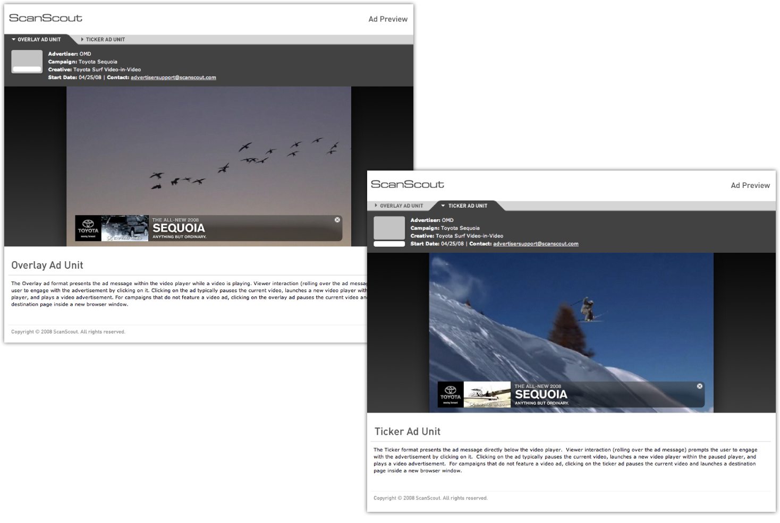Click ad unit placement icon in left window
Screen dimensions: 780x523
27,62
